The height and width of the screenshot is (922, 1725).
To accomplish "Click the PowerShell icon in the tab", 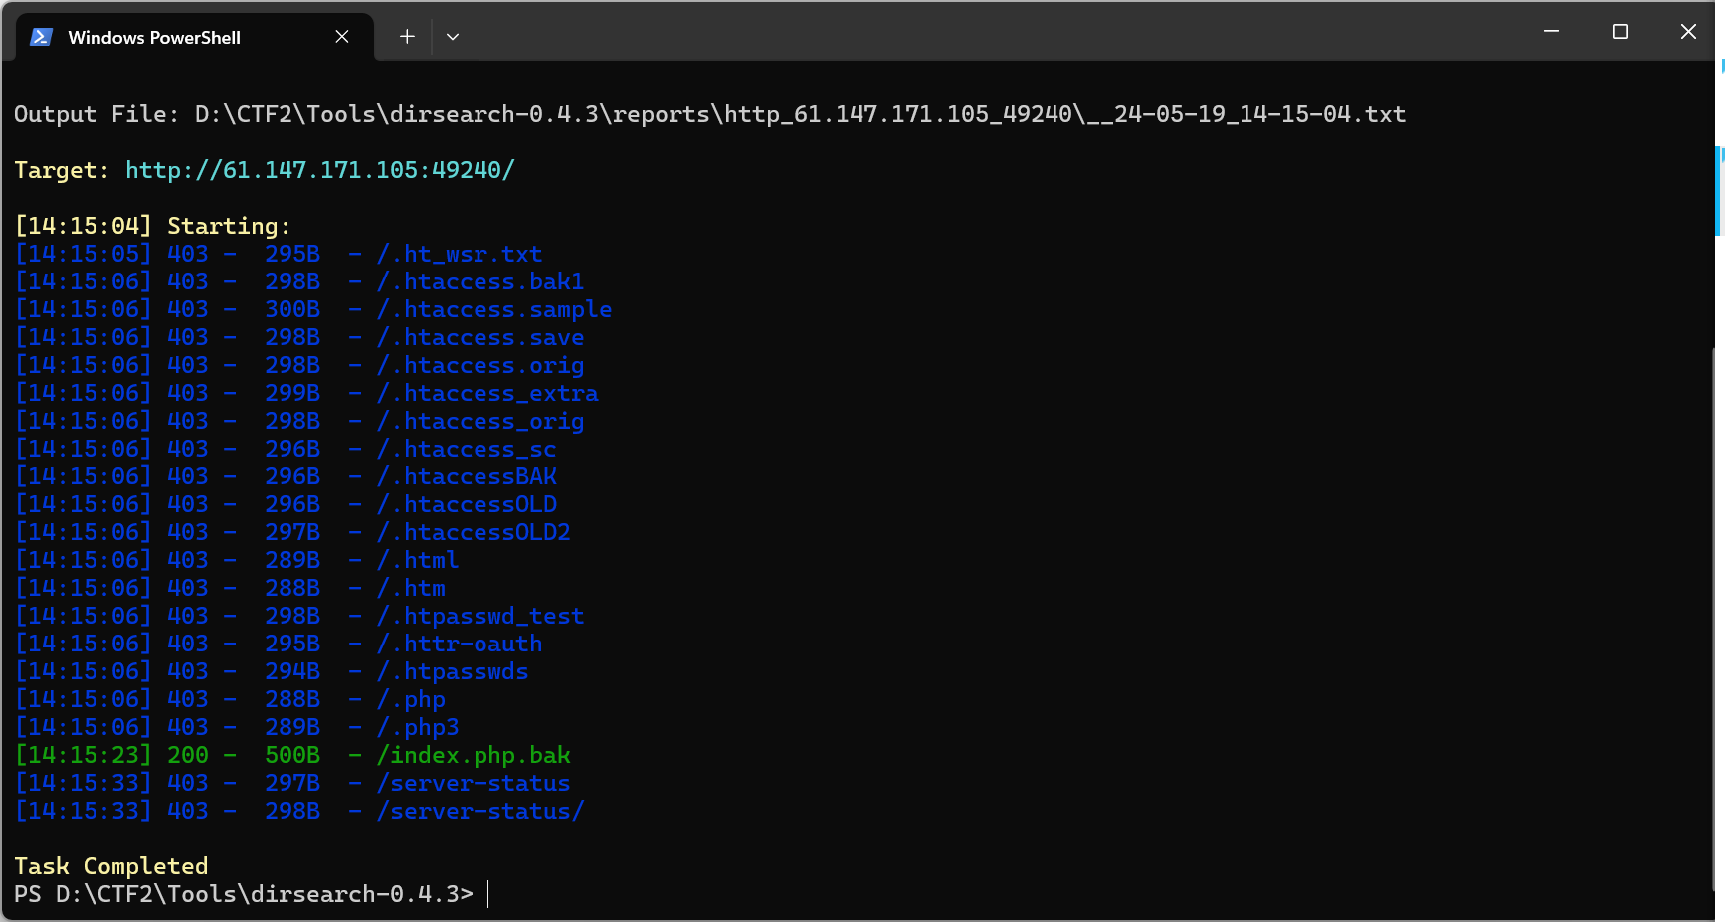I will pos(41,37).
